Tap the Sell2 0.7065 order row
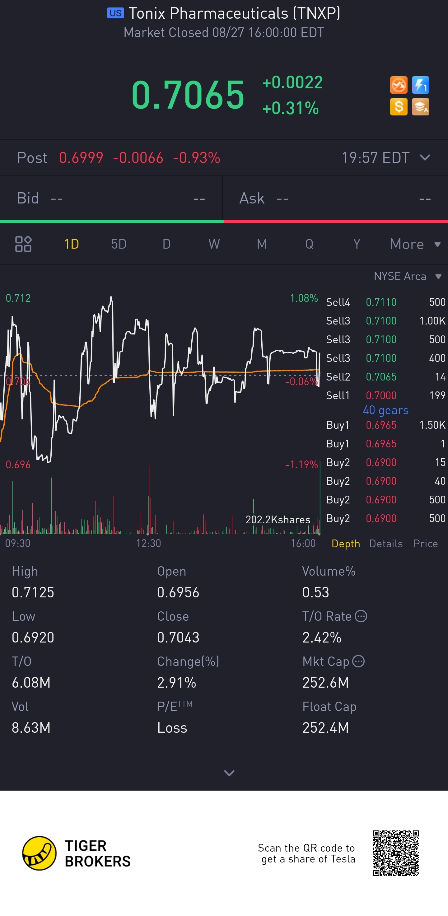448x916 pixels. tap(386, 377)
